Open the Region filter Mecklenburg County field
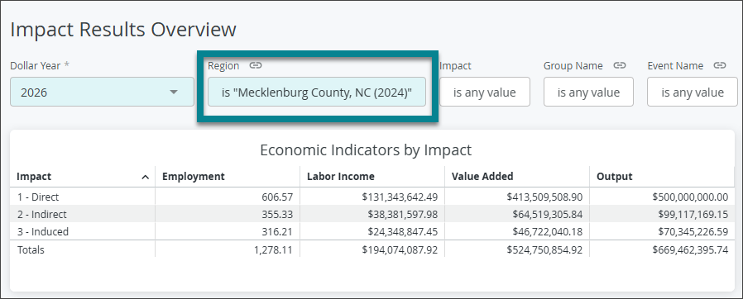This screenshot has height=299, width=743. click(317, 92)
